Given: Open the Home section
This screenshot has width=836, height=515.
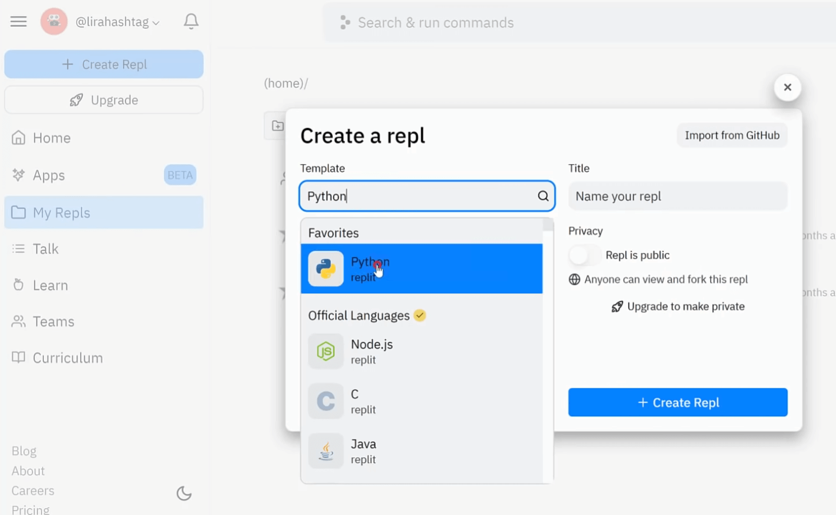Looking at the screenshot, I should tap(51, 137).
